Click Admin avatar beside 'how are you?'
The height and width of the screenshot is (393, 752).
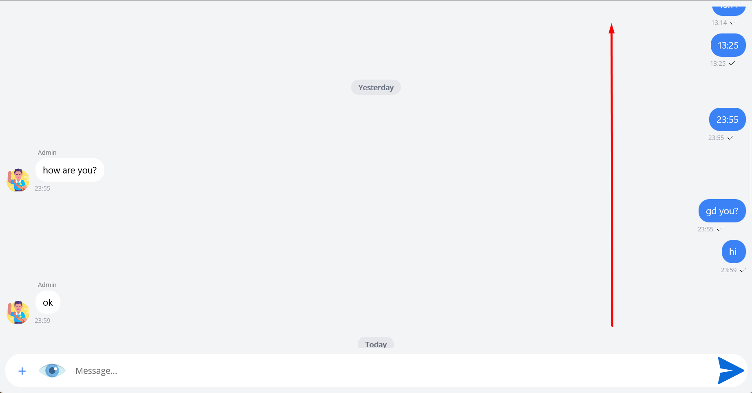(x=18, y=180)
